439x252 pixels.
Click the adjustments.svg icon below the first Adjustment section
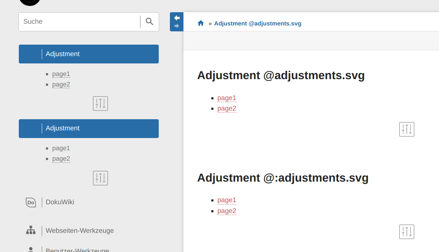point(100,103)
